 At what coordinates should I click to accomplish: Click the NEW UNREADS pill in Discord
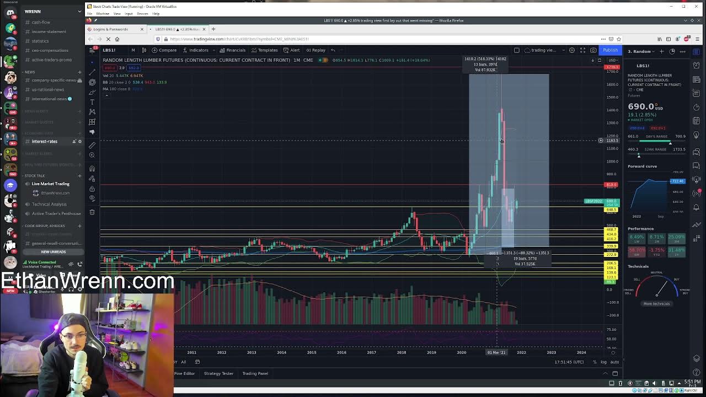click(53, 252)
